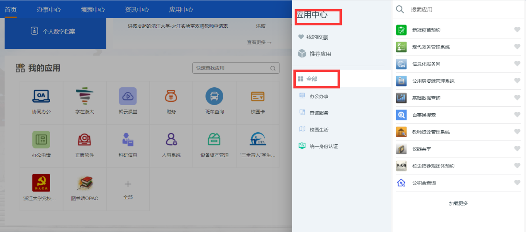526x232 pixels.
Task: Open the "三全育人"学生 app icon
Action: (x=258, y=139)
